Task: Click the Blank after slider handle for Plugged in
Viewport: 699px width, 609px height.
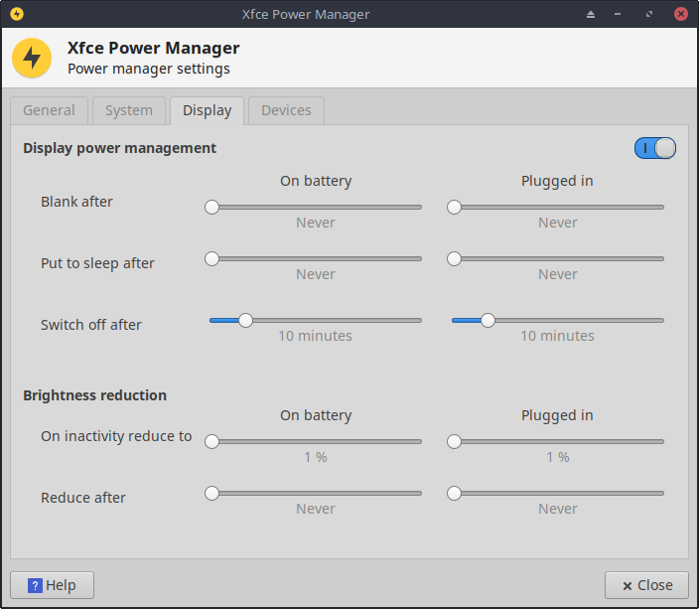Action: pyautogui.click(x=454, y=207)
